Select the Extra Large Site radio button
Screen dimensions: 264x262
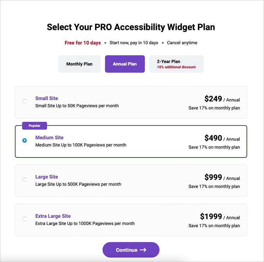pos(24,219)
